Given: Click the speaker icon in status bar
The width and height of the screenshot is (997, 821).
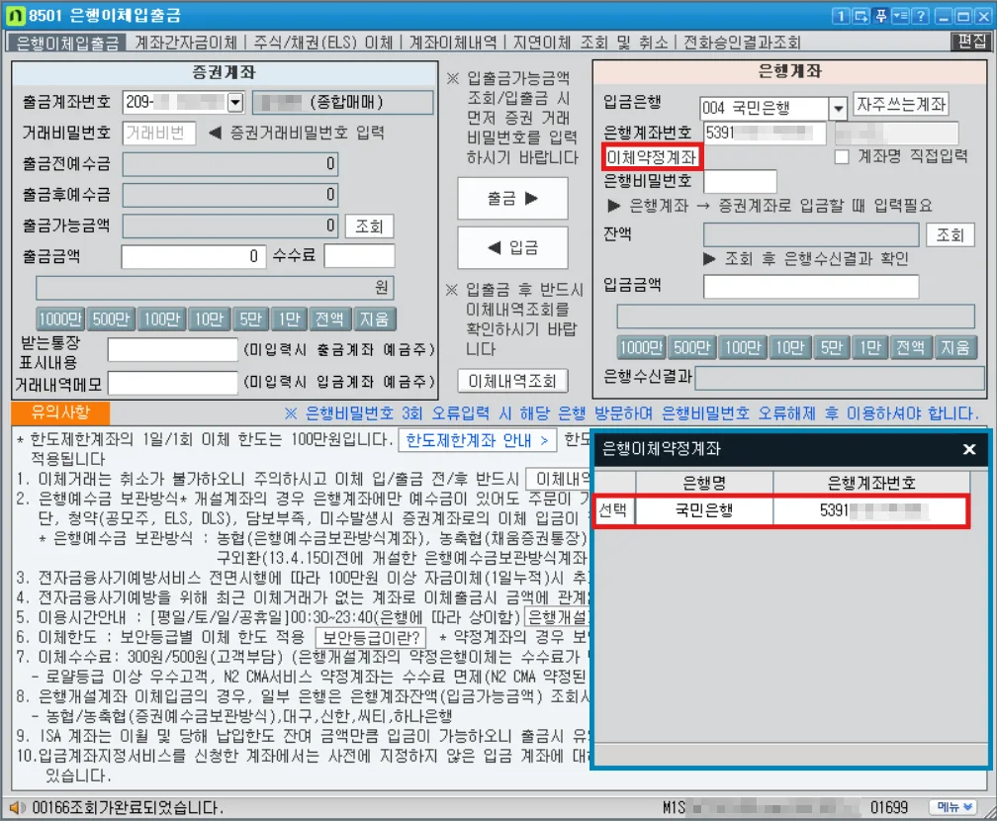Looking at the screenshot, I should 16,807.
